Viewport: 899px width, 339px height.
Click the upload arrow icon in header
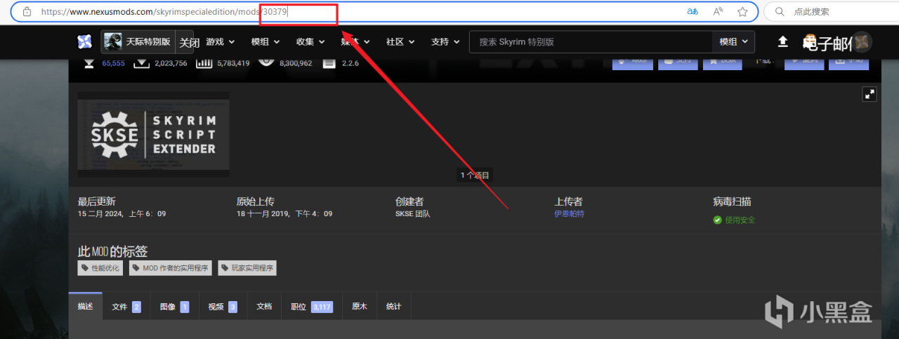point(783,42)
